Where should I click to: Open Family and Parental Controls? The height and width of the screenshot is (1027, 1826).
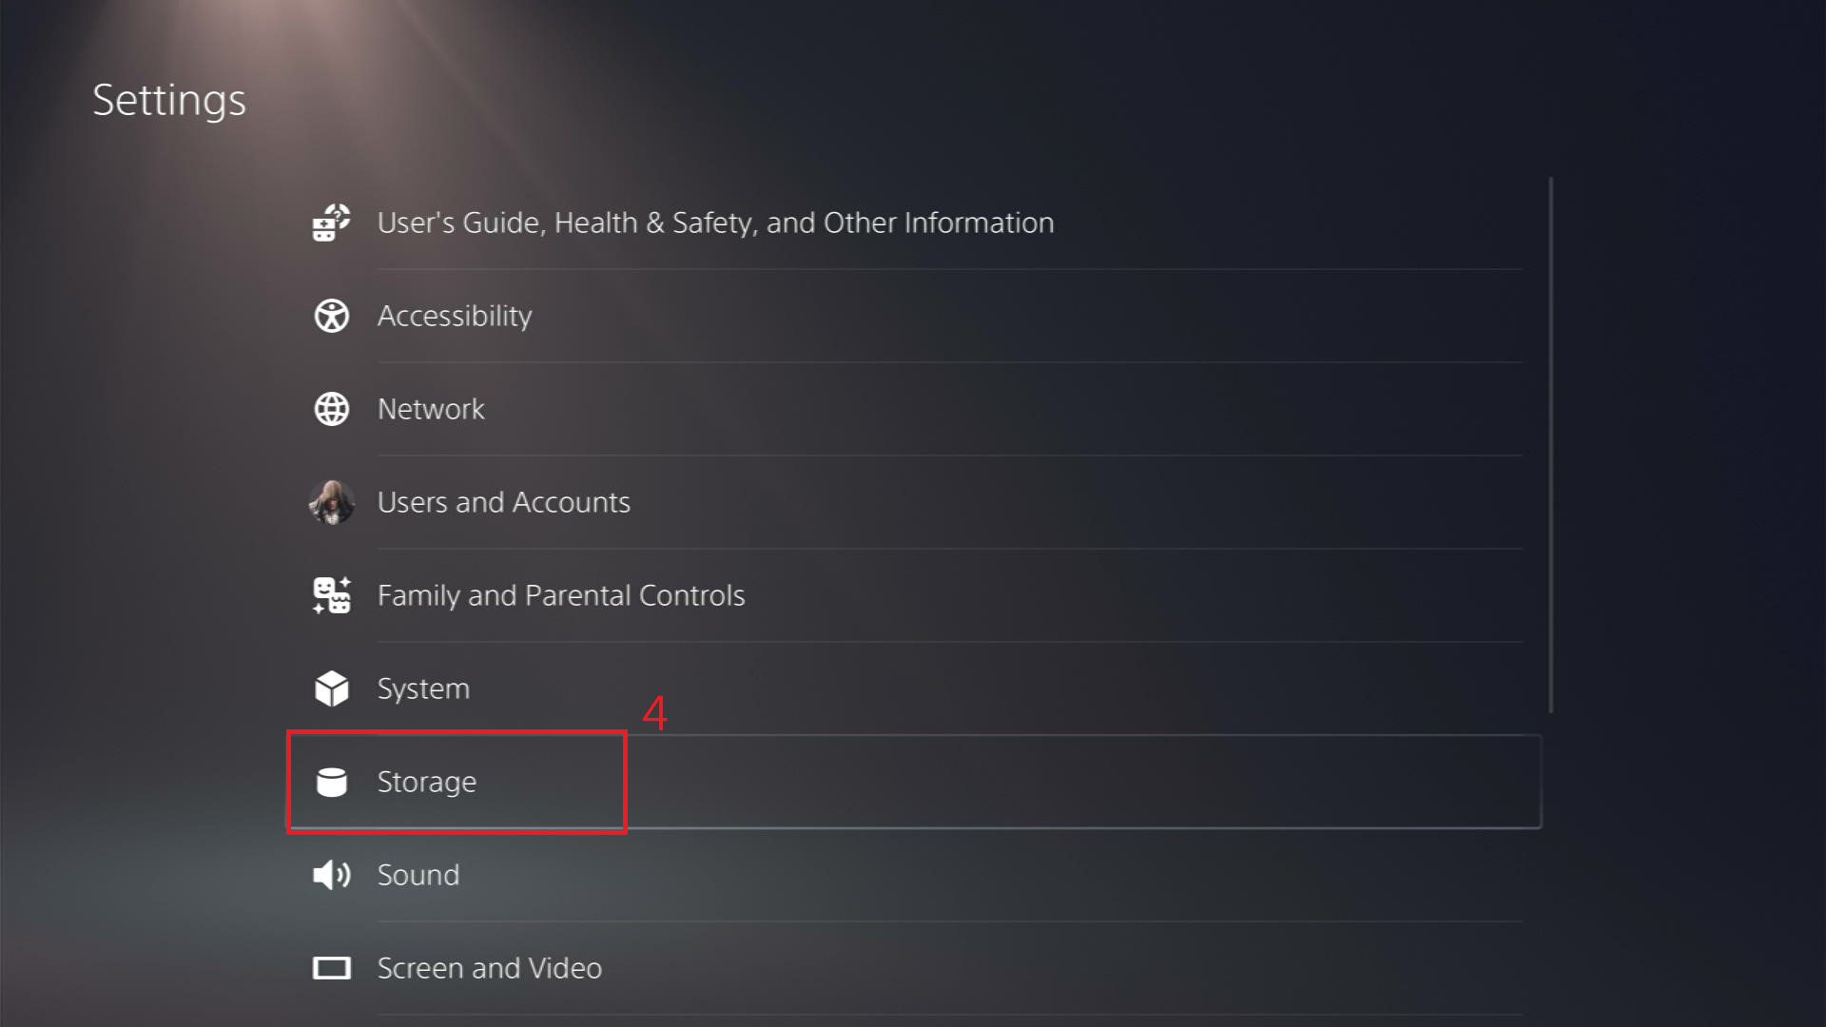click(x=562, y=594)
